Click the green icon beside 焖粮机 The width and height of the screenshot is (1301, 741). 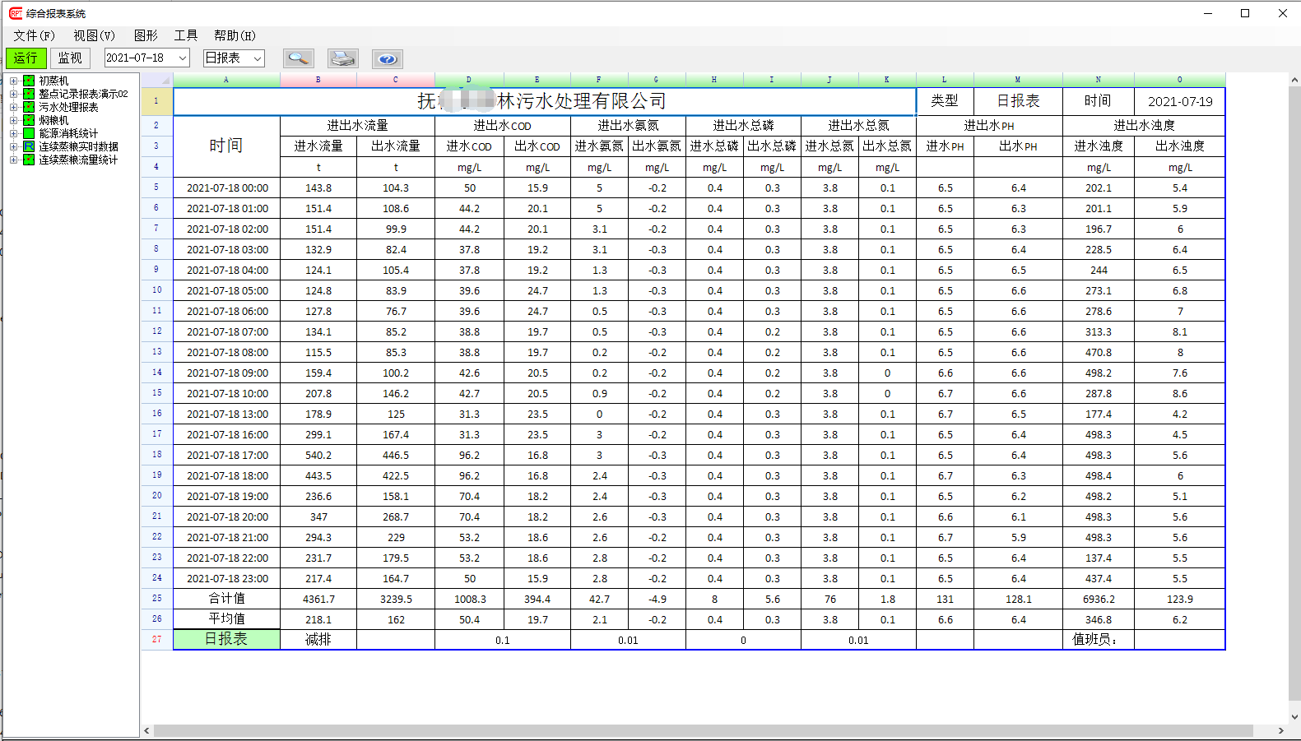point(29,120)
